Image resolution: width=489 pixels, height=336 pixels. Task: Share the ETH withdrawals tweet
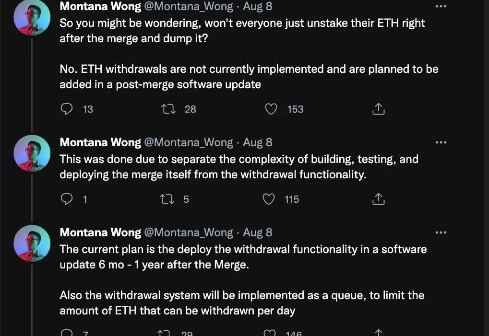tap(379, 109)
